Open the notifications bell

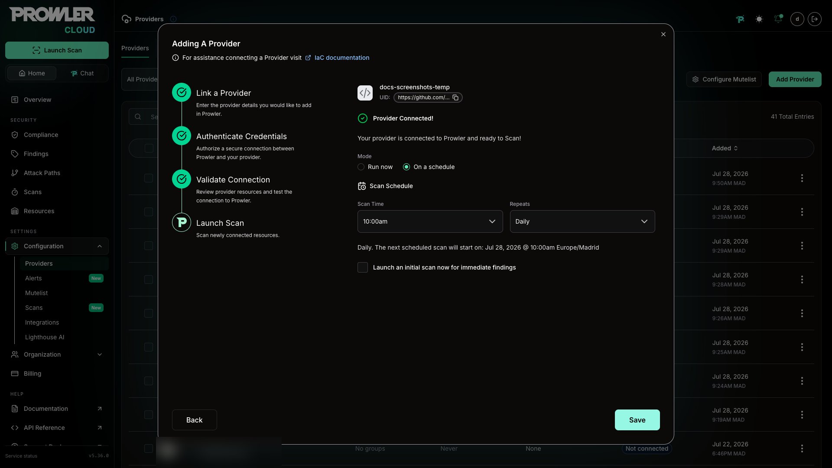[x=778, y=19]
